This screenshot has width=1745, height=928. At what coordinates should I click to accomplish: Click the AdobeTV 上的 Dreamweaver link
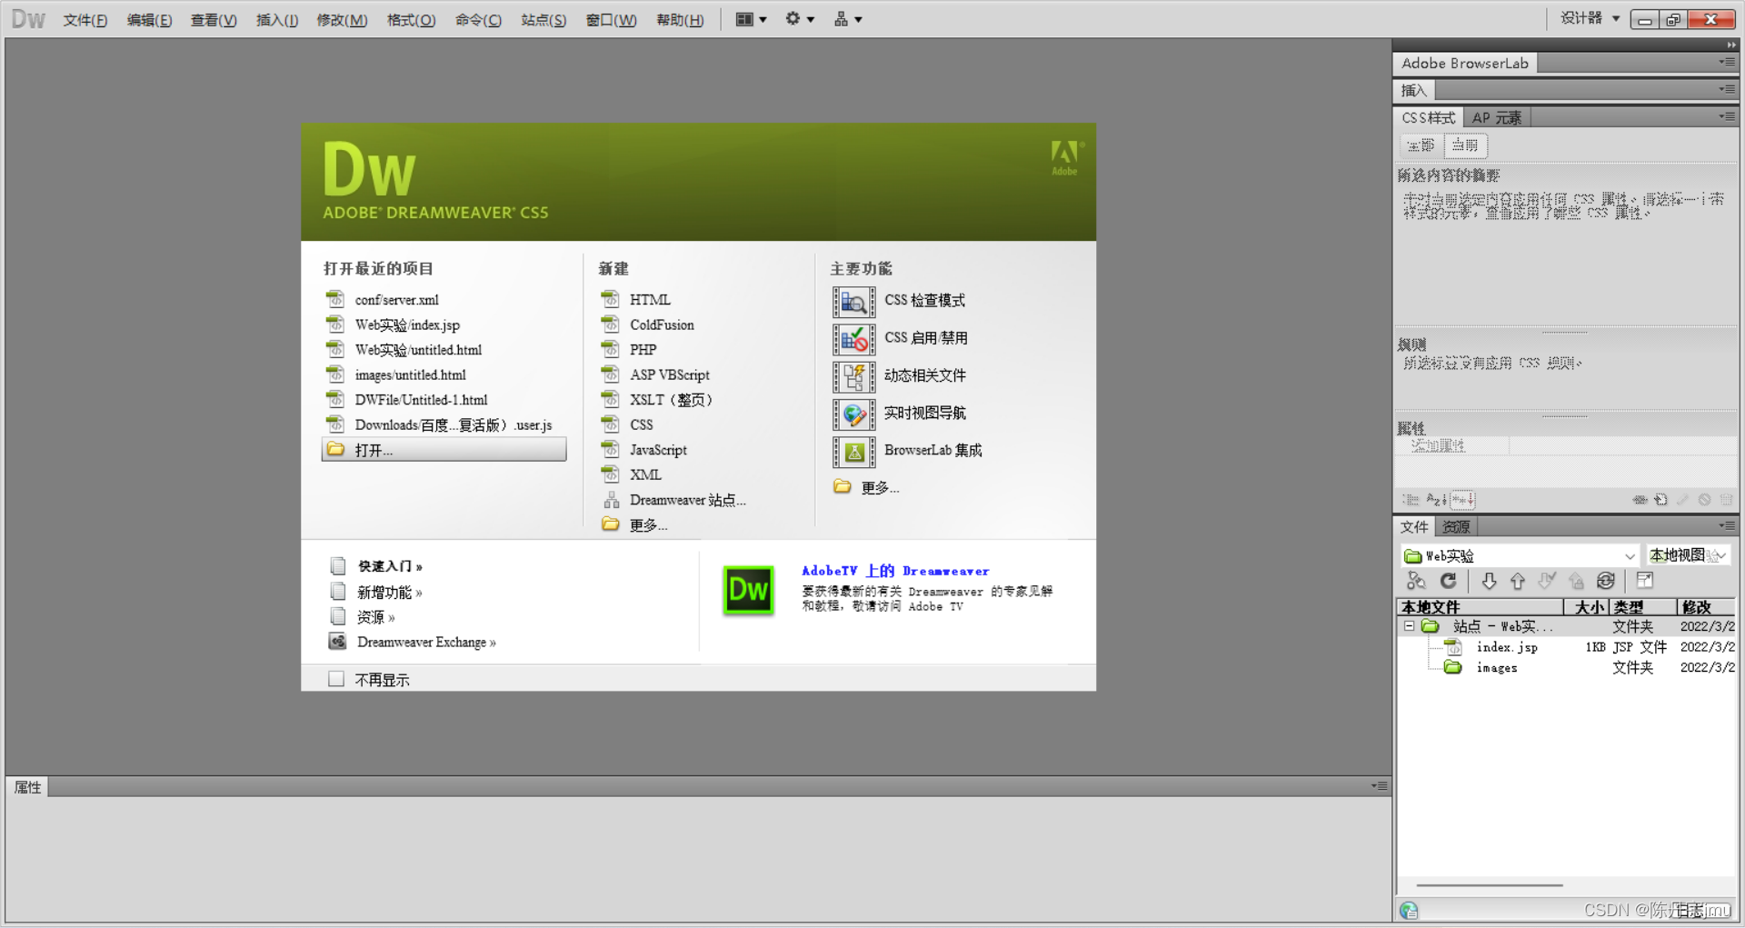(x=895, y=571)
